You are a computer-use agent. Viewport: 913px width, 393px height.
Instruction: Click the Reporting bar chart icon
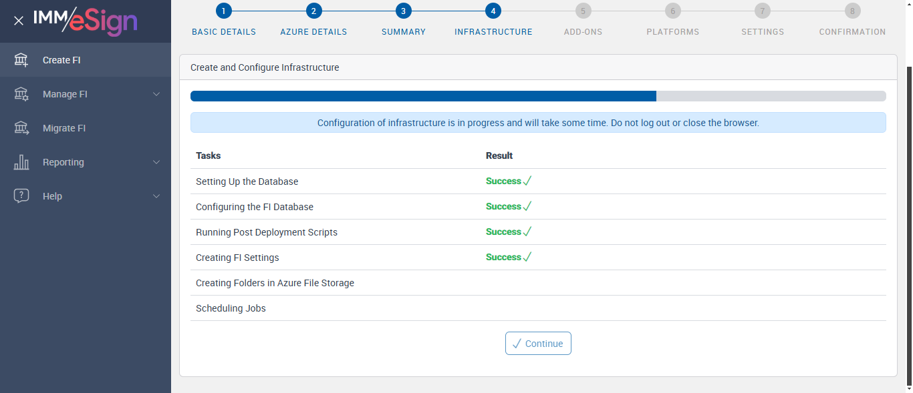[x=21, y=162]
